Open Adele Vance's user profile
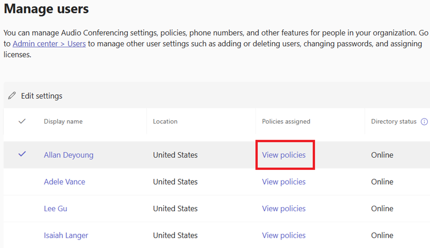This screenshot has width=430, height=248. coord(64,182)
